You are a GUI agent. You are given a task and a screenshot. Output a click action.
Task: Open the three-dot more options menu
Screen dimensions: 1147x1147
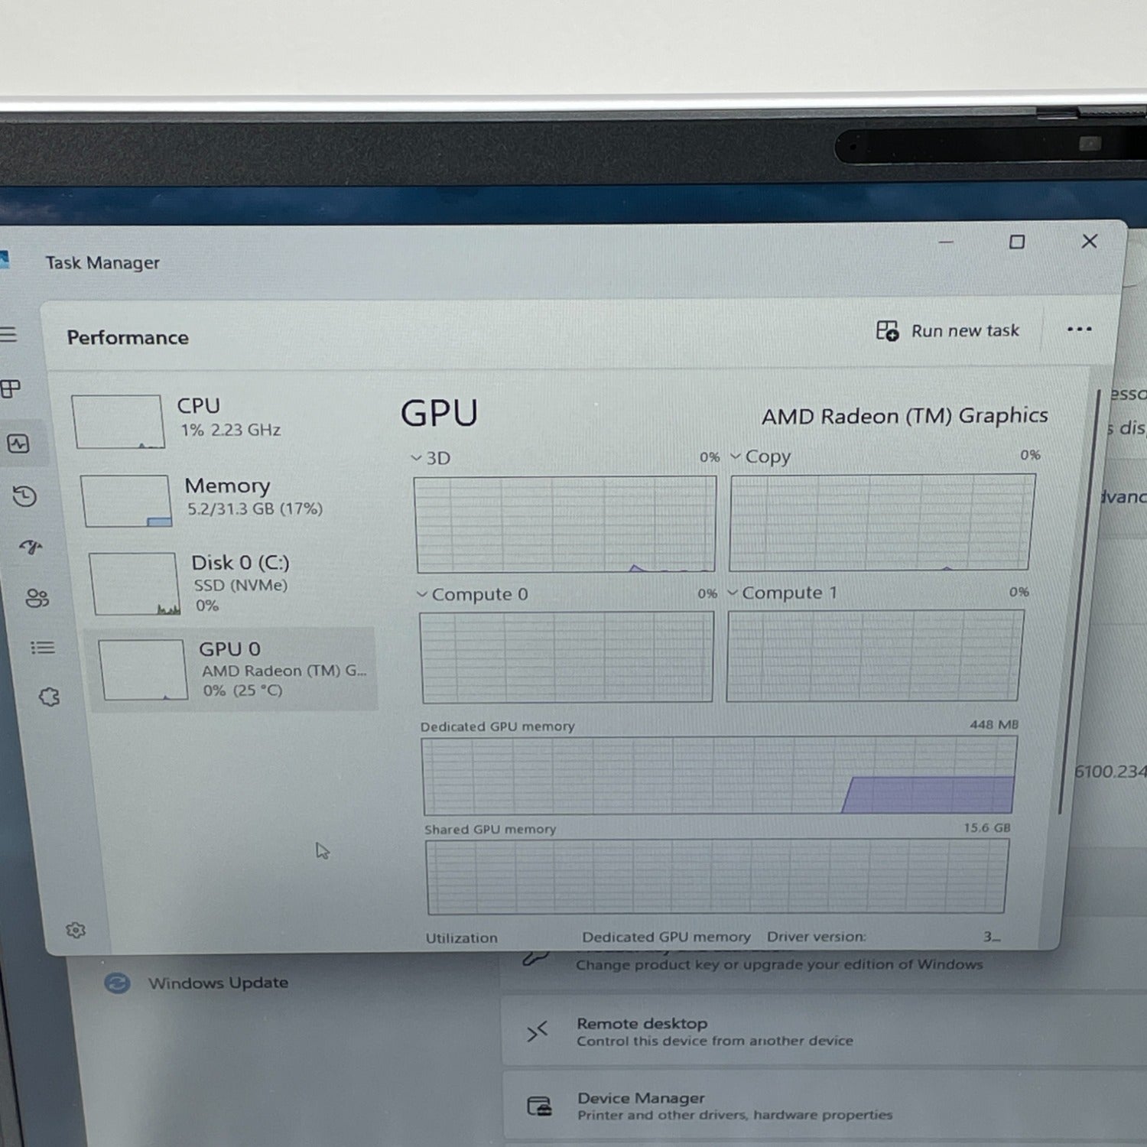(1079, 330)
